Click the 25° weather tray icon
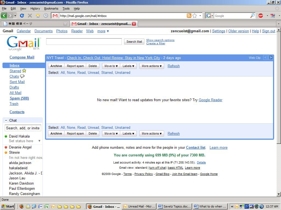Image resolution: width=281 pixels, height=210 pixels. 247,206
